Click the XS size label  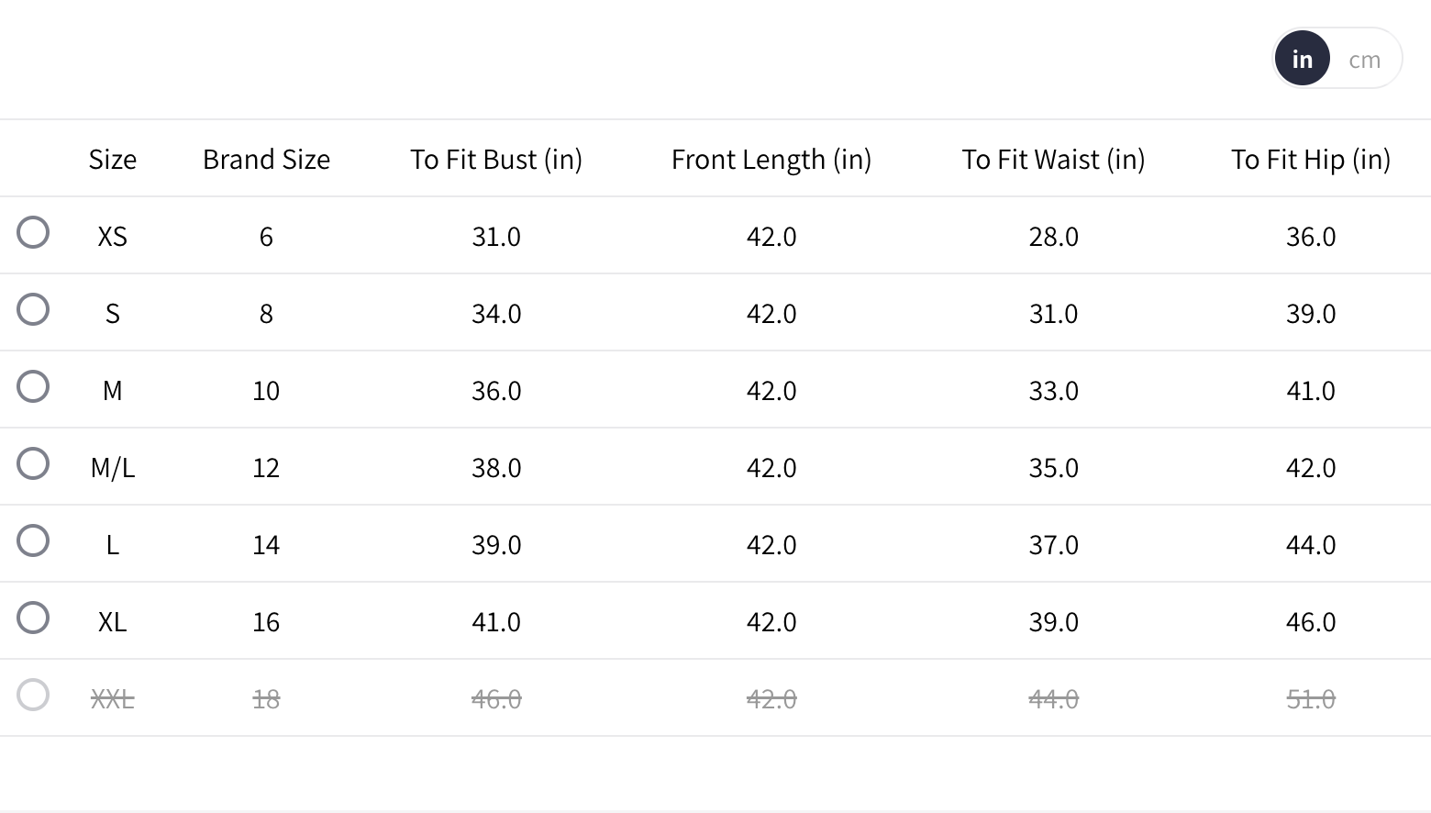113,237
